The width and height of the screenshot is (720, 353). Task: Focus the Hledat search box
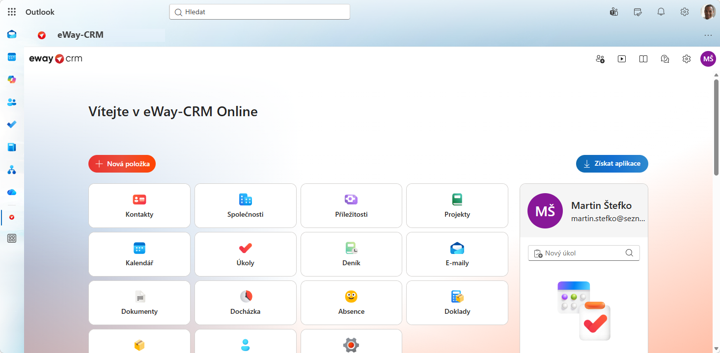[259, 12]
